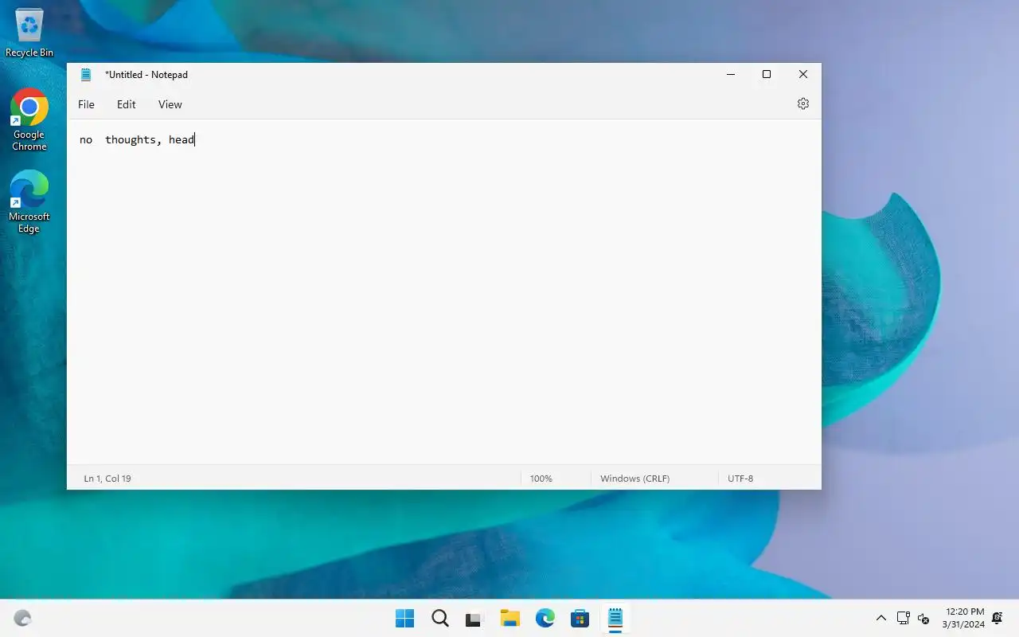Open Microsoft Store from the taskbar
Screen dimensions: 1019x637
pyautogui.click(x=580, y=618)
